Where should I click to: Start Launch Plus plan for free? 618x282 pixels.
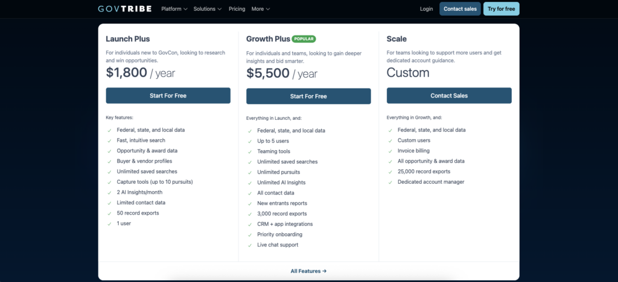(x=168, y=96)
